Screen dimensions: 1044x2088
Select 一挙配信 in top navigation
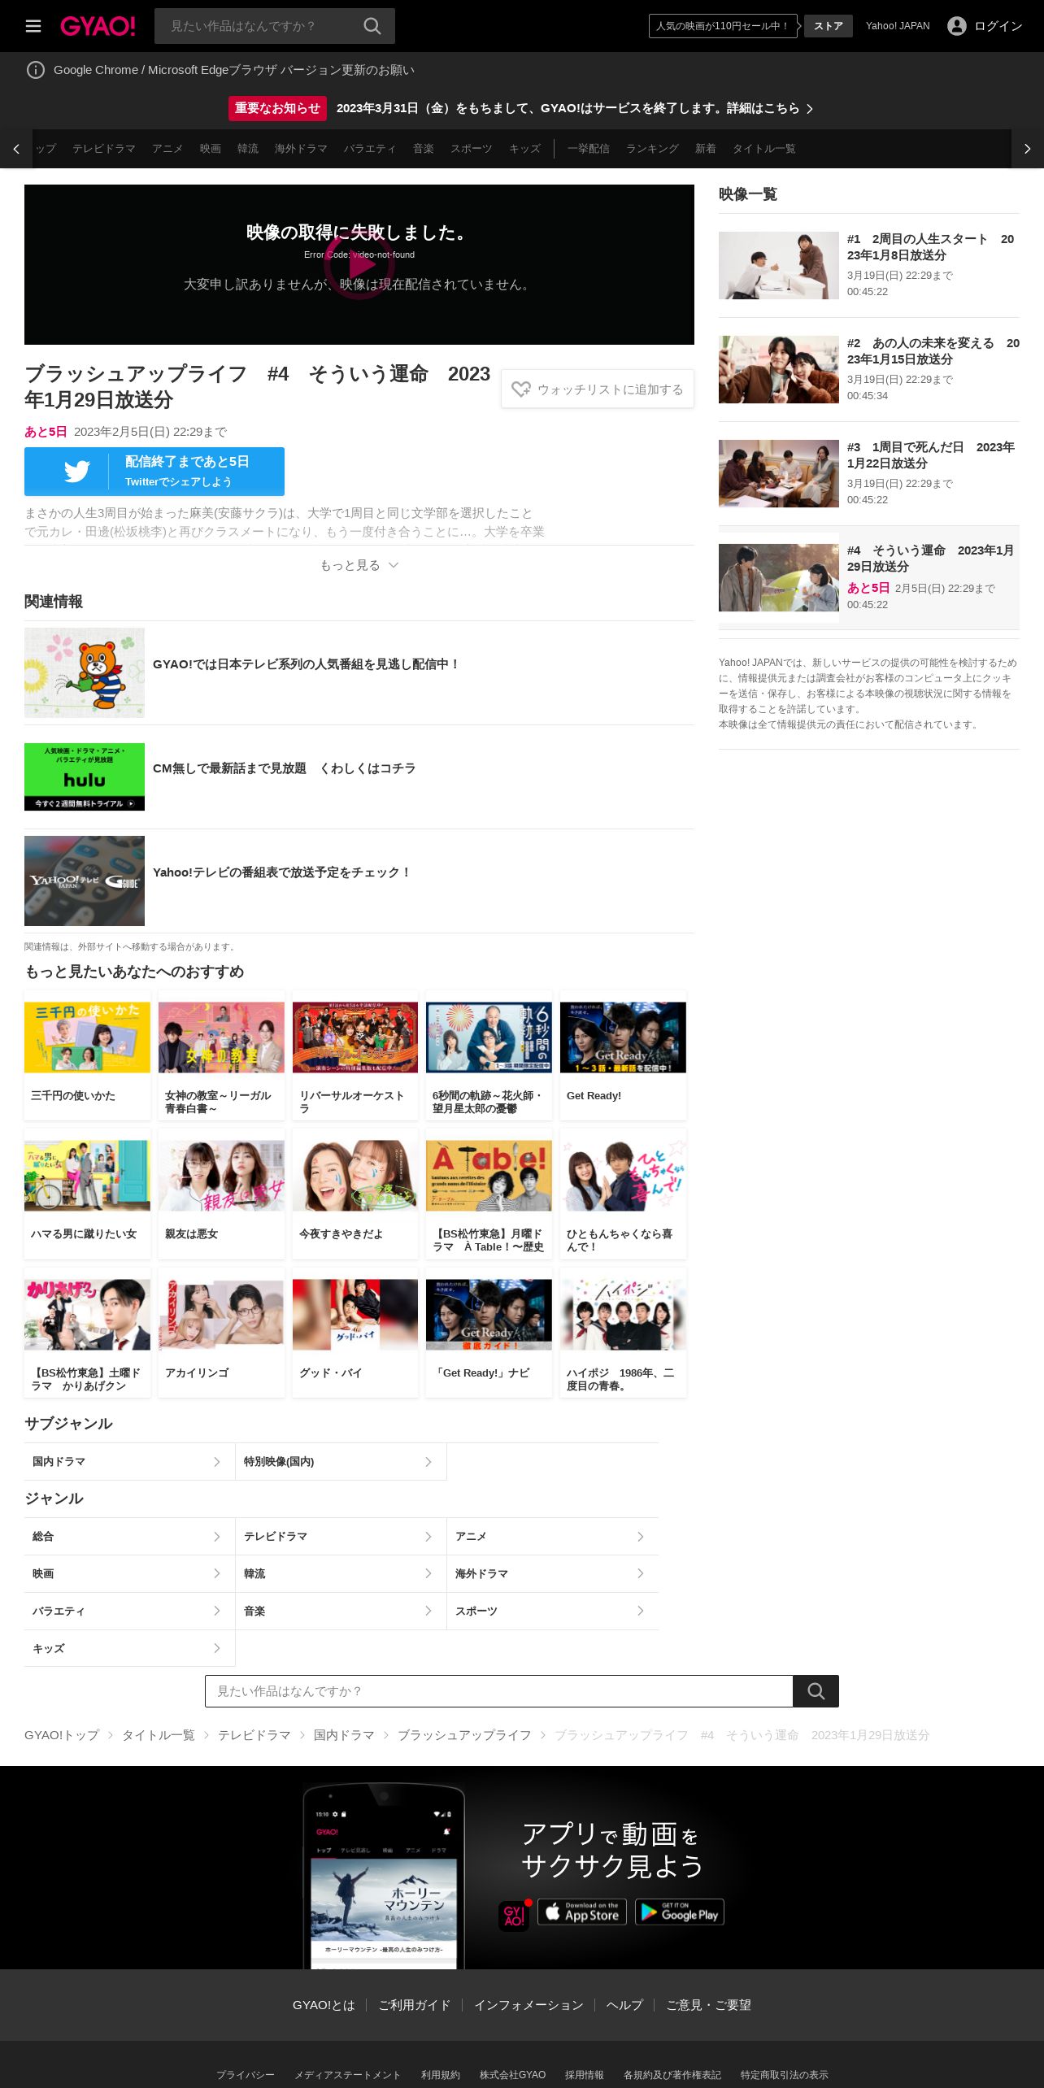click(x=589, y=149)
